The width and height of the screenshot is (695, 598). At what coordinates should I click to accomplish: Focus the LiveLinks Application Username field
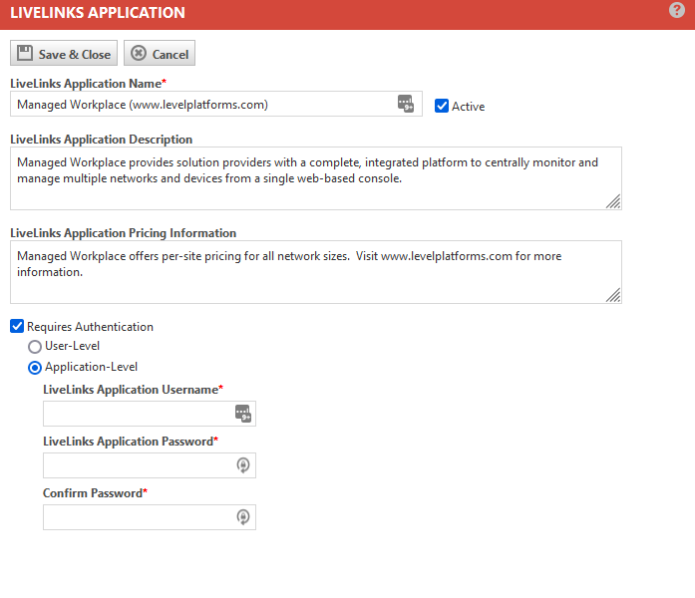click(x=150, y=414)
